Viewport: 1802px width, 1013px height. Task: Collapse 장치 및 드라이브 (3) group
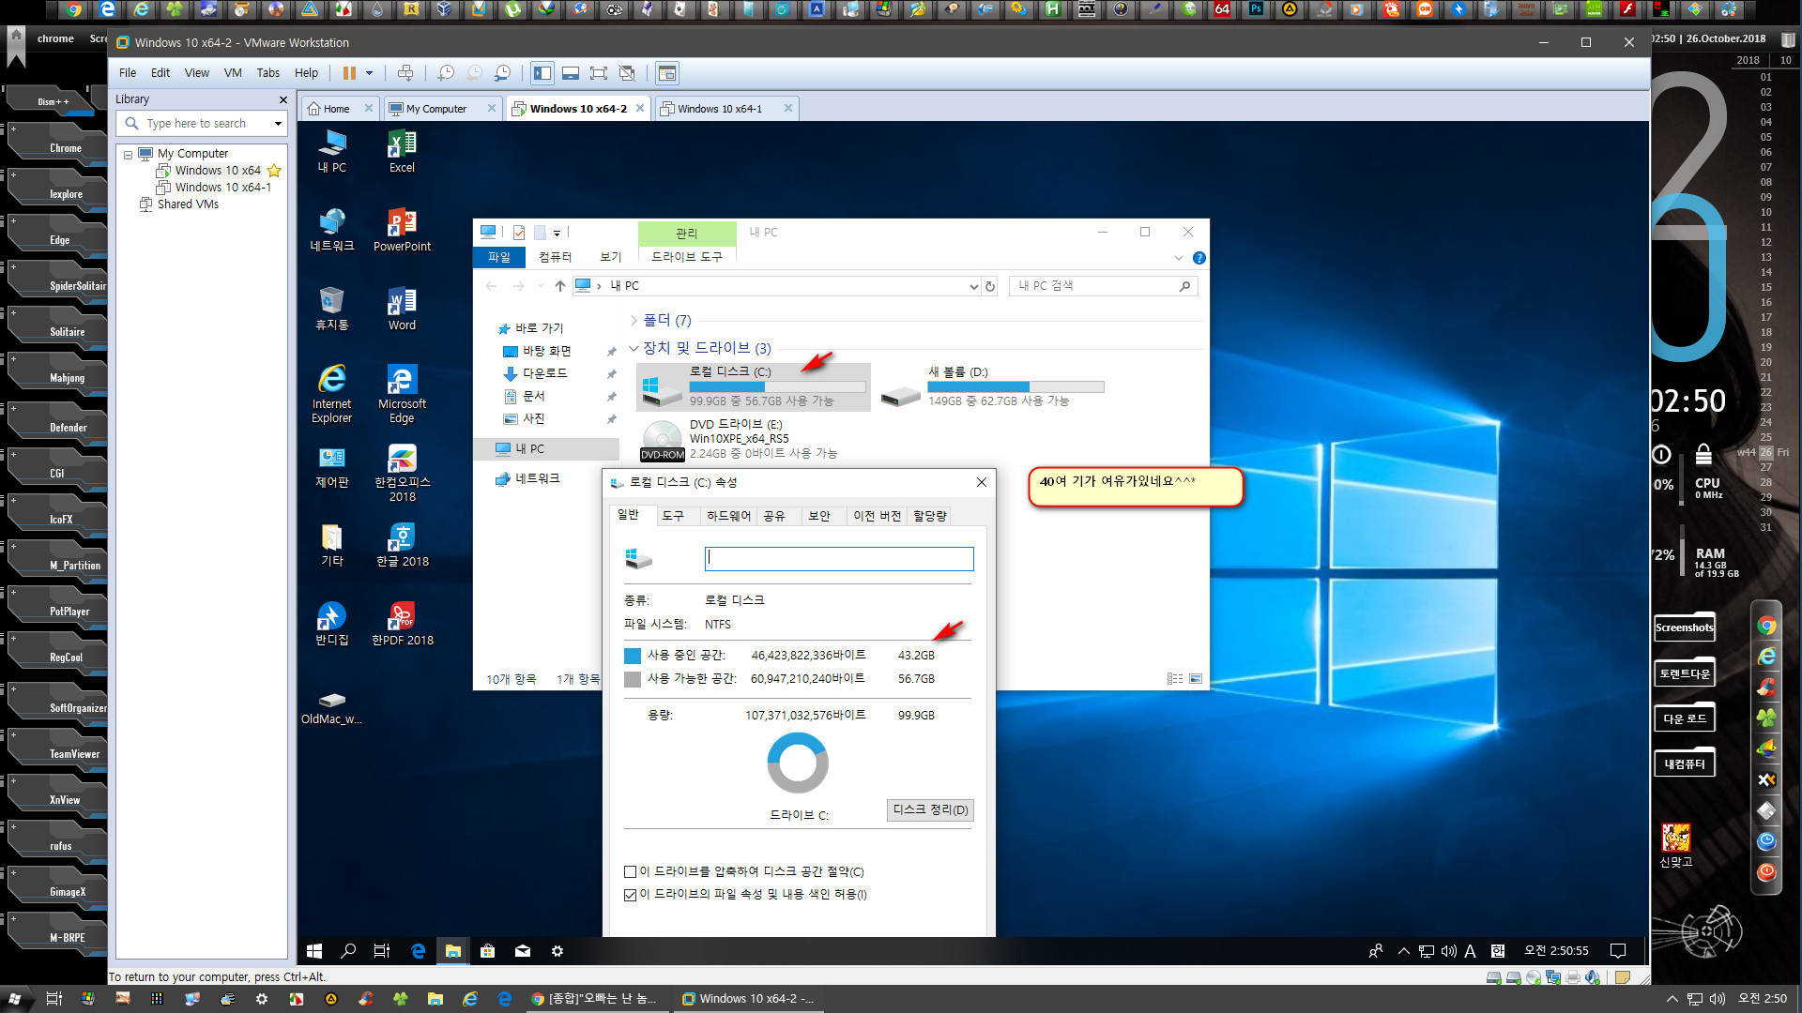tap(634, 348)
